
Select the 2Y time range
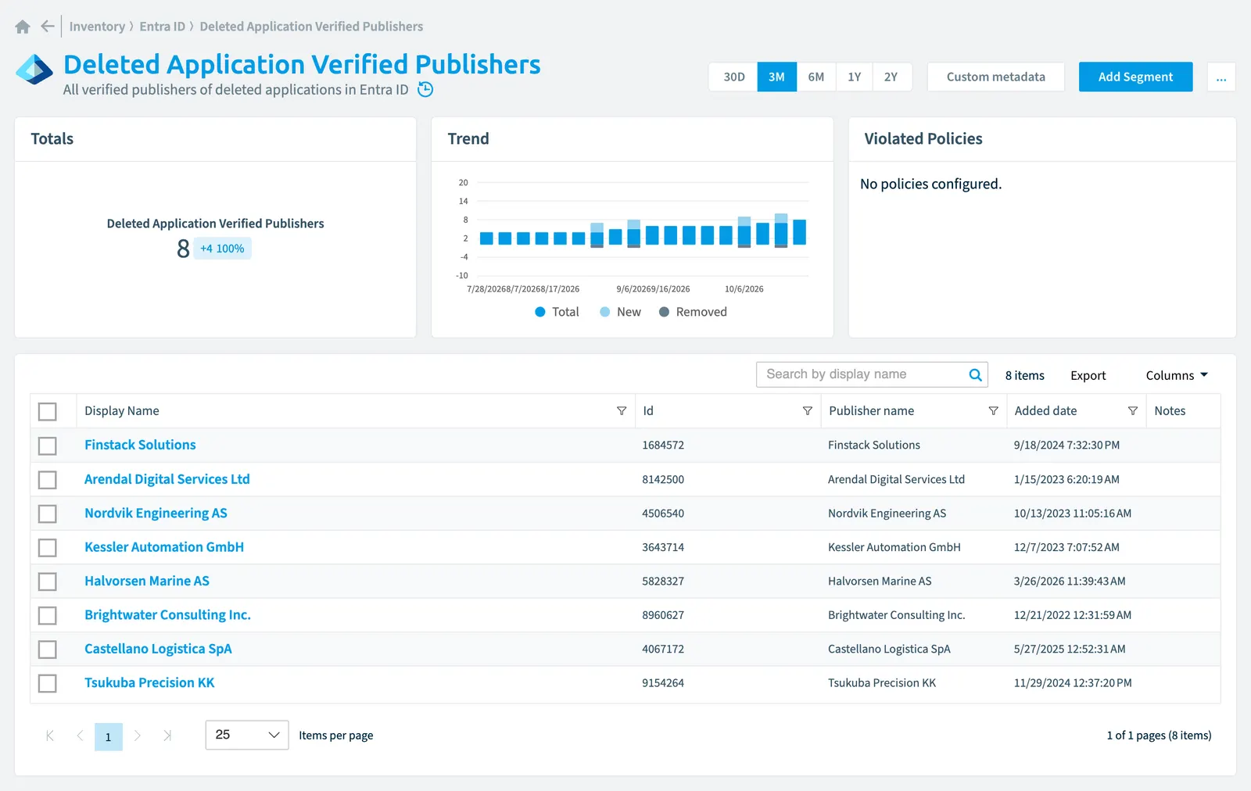tap(891, 77)
